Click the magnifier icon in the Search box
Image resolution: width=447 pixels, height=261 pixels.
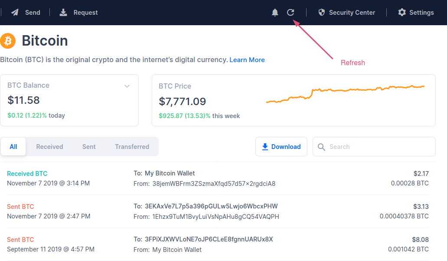(321, 147)
